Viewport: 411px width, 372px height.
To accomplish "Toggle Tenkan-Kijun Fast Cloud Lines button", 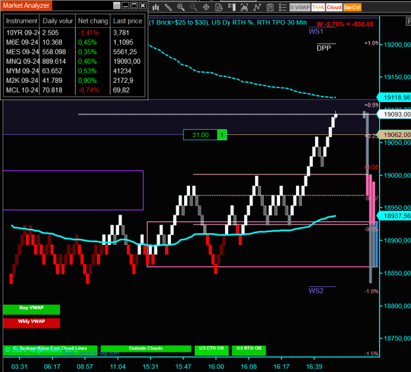I will (x=50, y=349).
